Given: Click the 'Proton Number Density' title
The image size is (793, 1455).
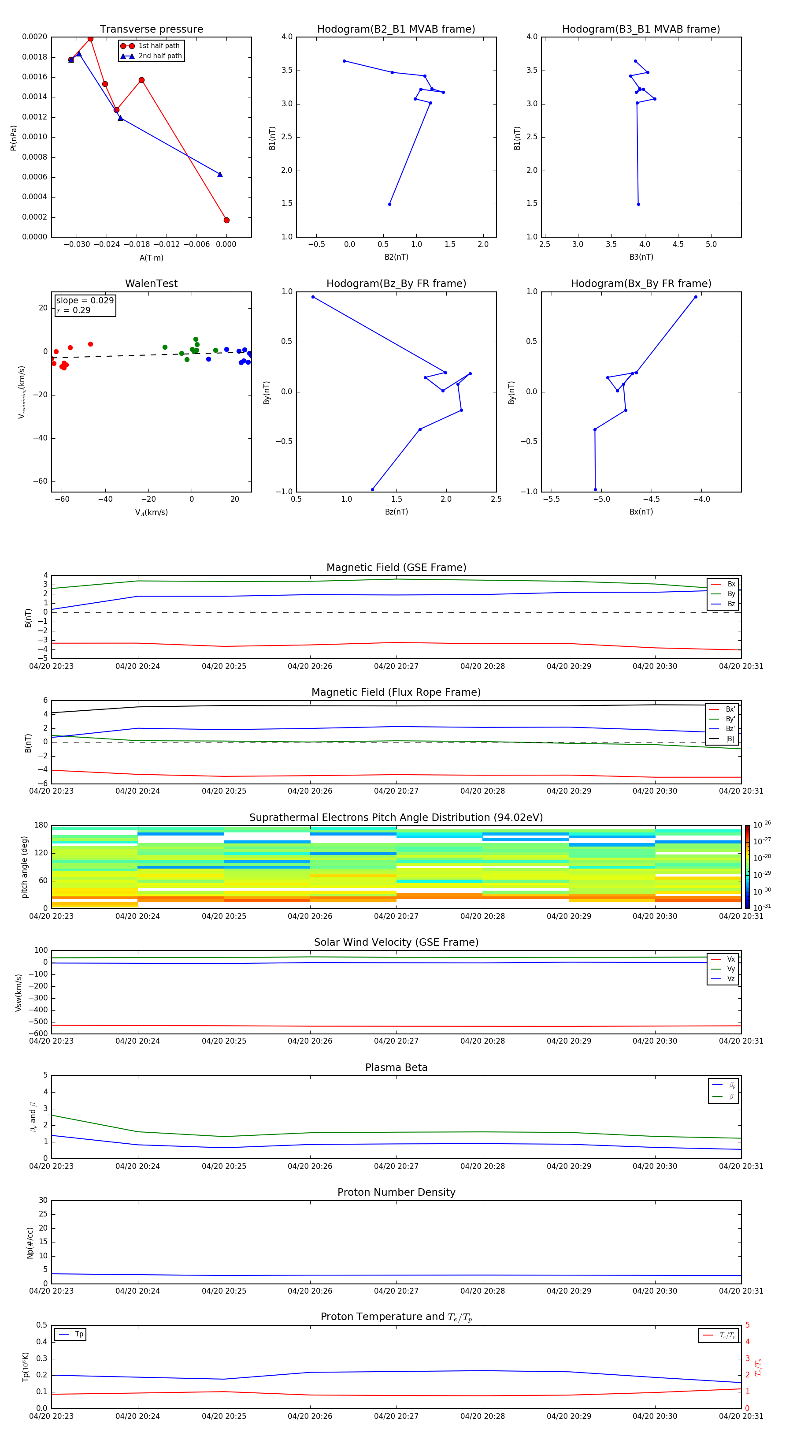Looking at the screenshot, I should [x=396, y=1193].
